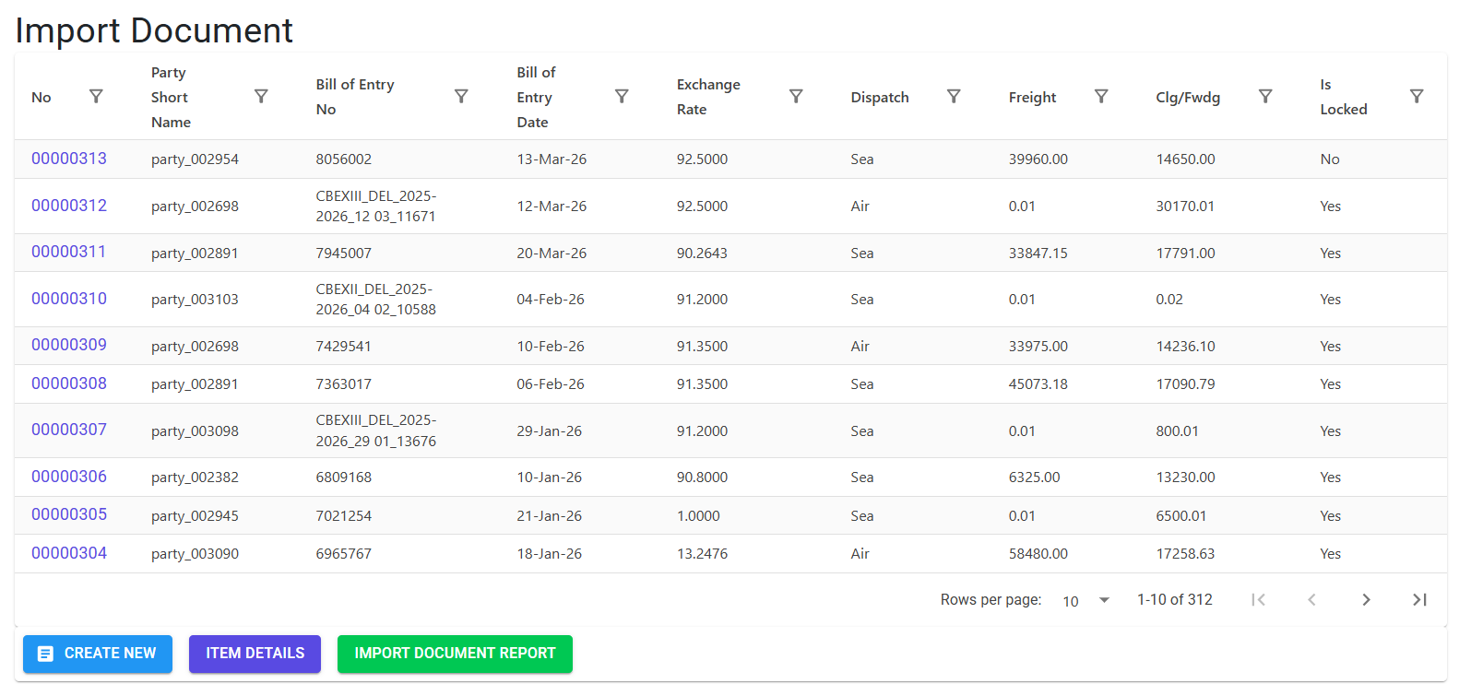Open document 00000307
The image size is (1459, 684).
(69, 430)
